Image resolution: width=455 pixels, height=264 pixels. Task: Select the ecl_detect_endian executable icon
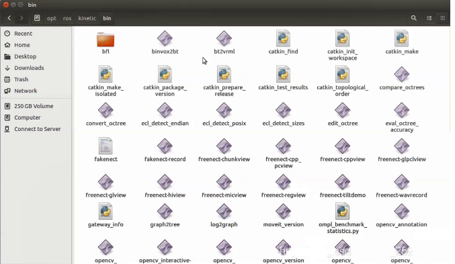pyautogui.click(x=165, y=110)
